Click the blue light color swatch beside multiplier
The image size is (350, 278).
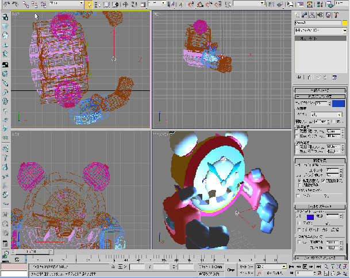[339, 104]
